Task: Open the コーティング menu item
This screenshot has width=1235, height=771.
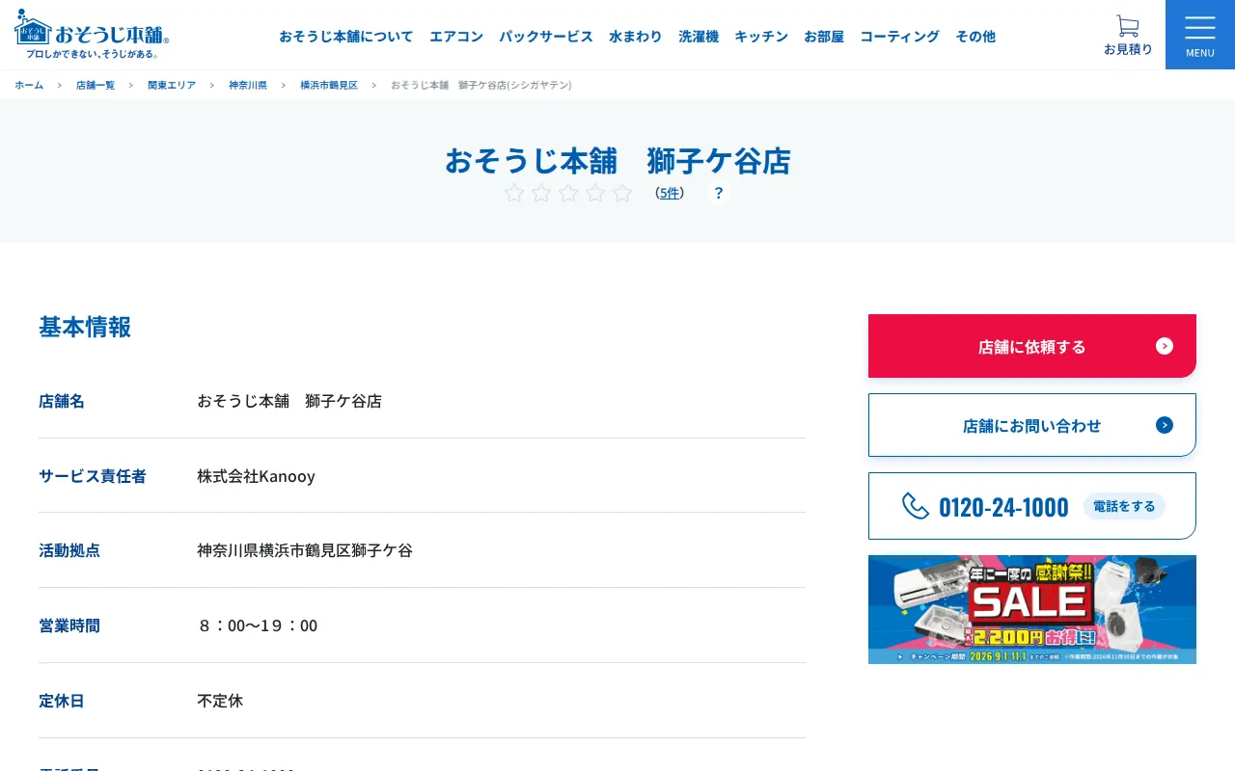Action: [x=899, y=36]
